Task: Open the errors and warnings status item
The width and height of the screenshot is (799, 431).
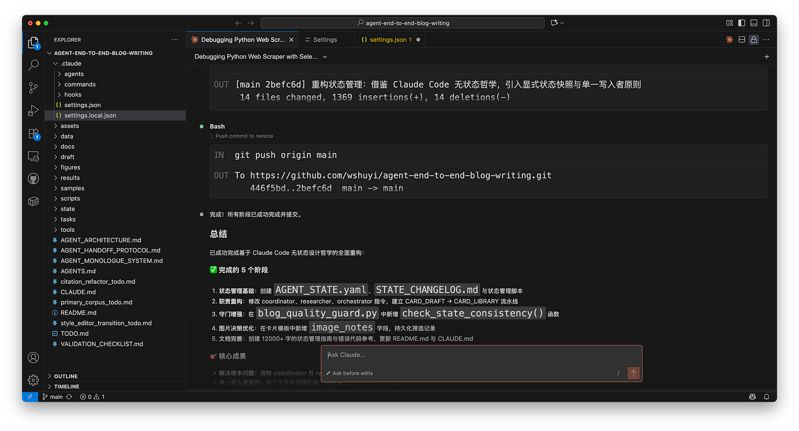Action: pos(92,396)
